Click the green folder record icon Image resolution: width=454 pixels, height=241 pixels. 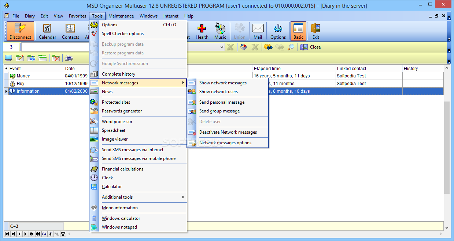[x=43, y=58]
